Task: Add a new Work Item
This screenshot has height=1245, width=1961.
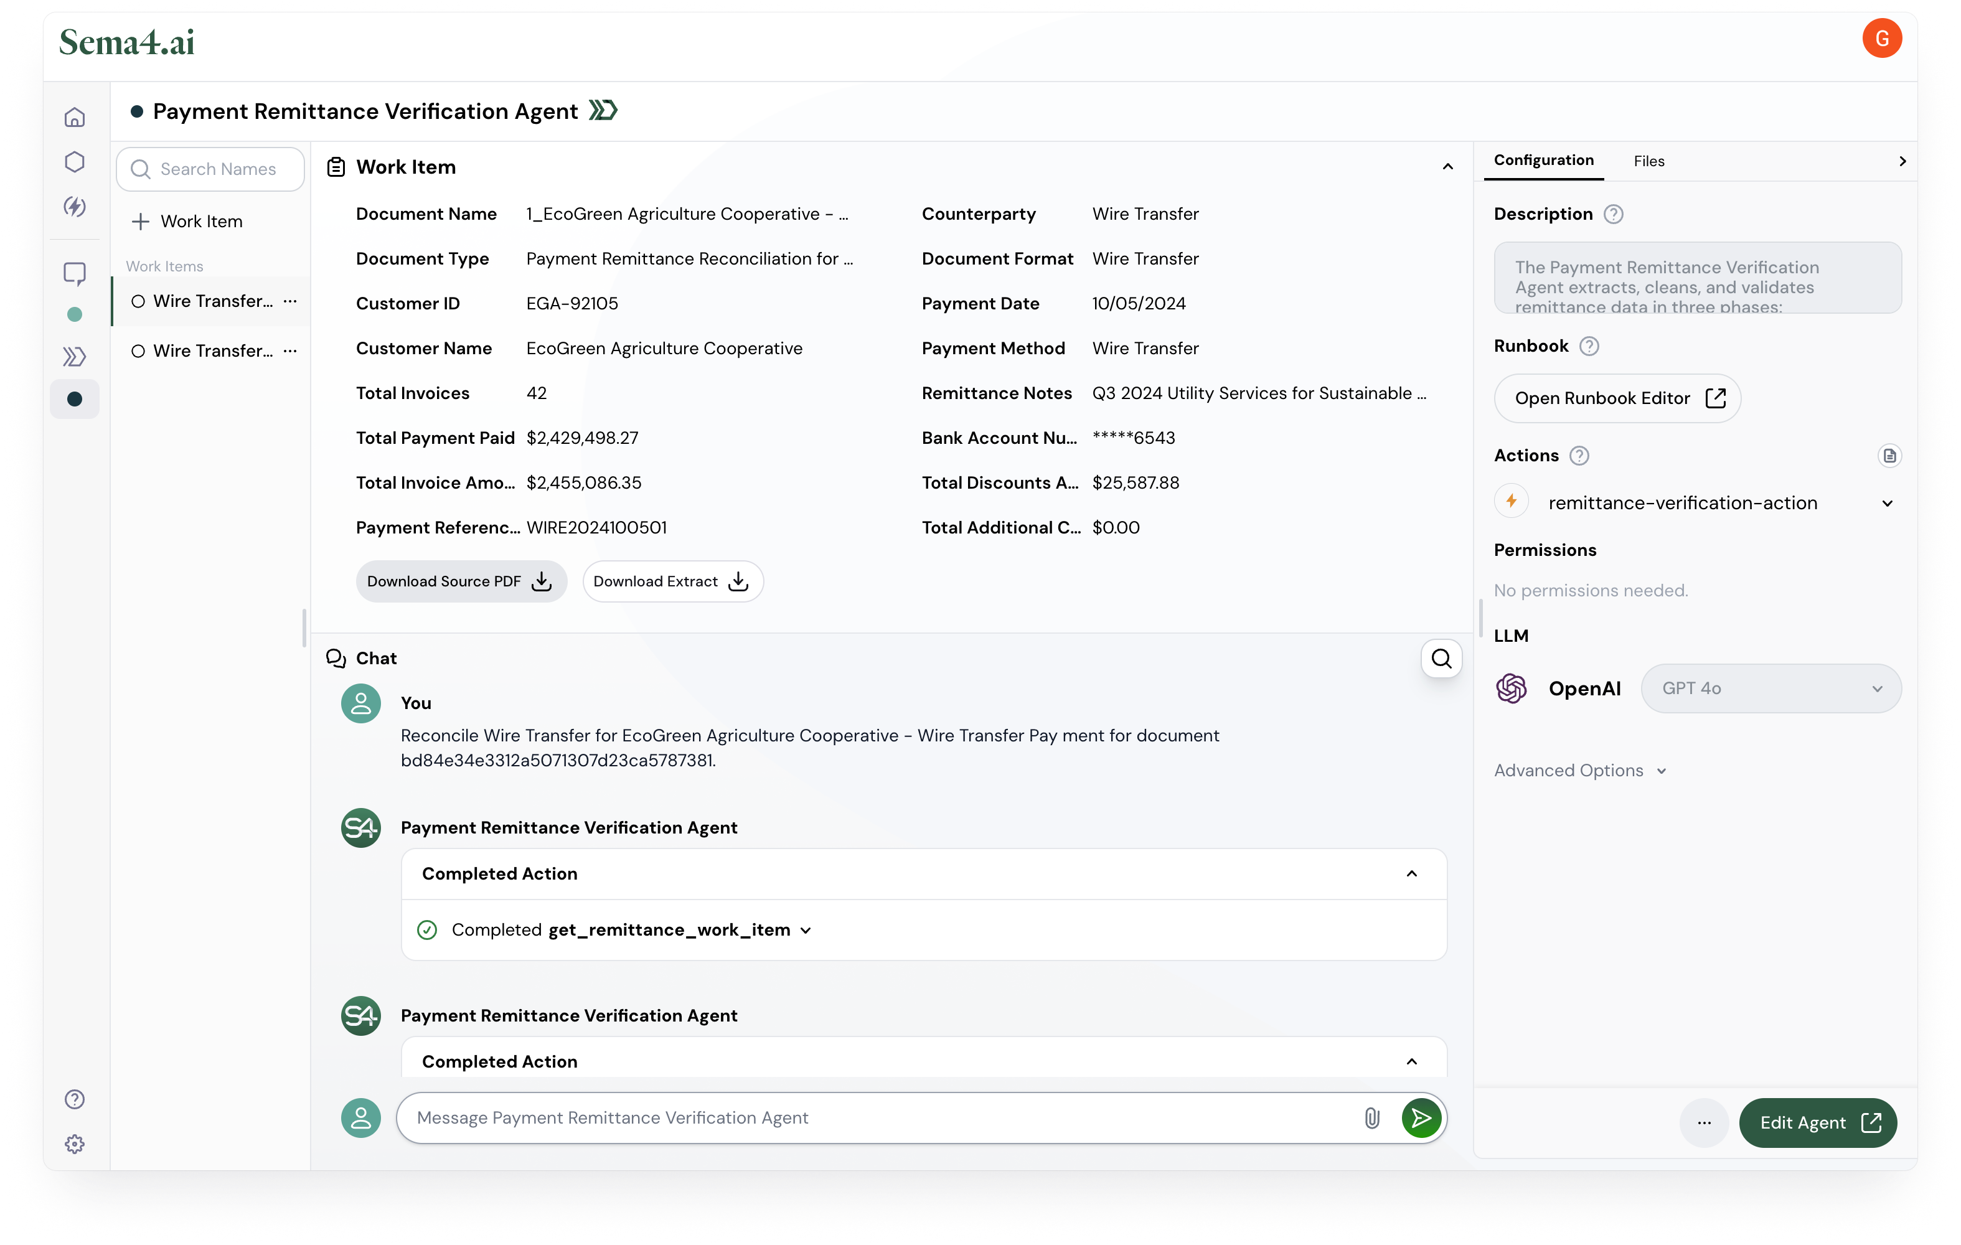Action: pyautogui.click(x=187, y=222)
